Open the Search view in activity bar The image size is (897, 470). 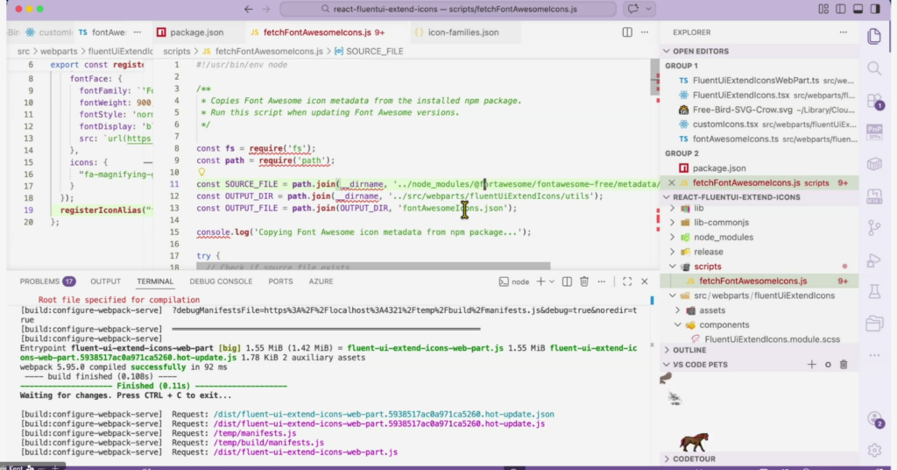pos(873,68)
